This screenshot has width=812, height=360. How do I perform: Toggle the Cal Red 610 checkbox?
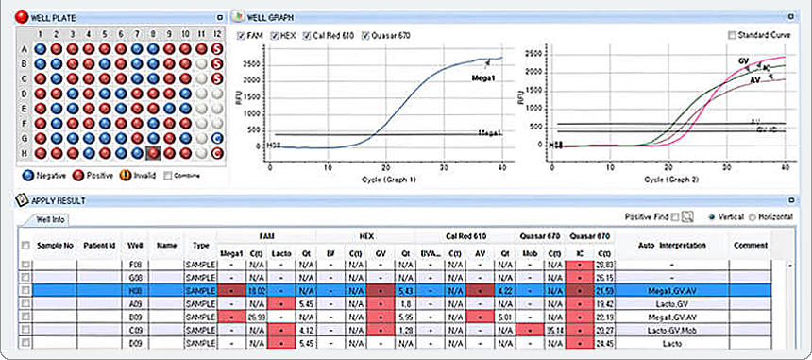pos(307,36)
